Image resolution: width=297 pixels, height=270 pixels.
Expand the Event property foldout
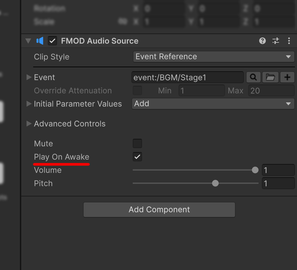(x=29, y=77)
